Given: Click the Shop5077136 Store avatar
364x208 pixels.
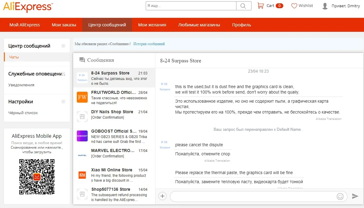Looking at the screenshot, I should [82, 194].
